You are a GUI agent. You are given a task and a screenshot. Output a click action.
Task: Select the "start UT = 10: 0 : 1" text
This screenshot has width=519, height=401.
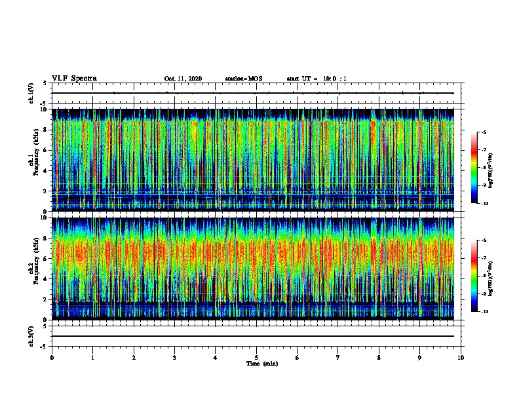[317, 79]
